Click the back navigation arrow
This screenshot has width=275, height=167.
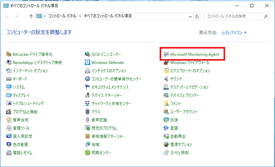pos(7,16)
